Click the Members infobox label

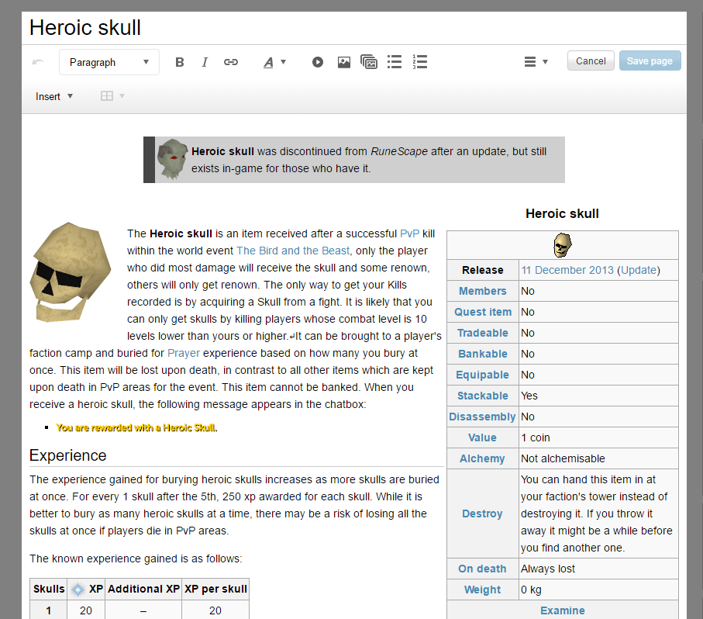(482, 291)
